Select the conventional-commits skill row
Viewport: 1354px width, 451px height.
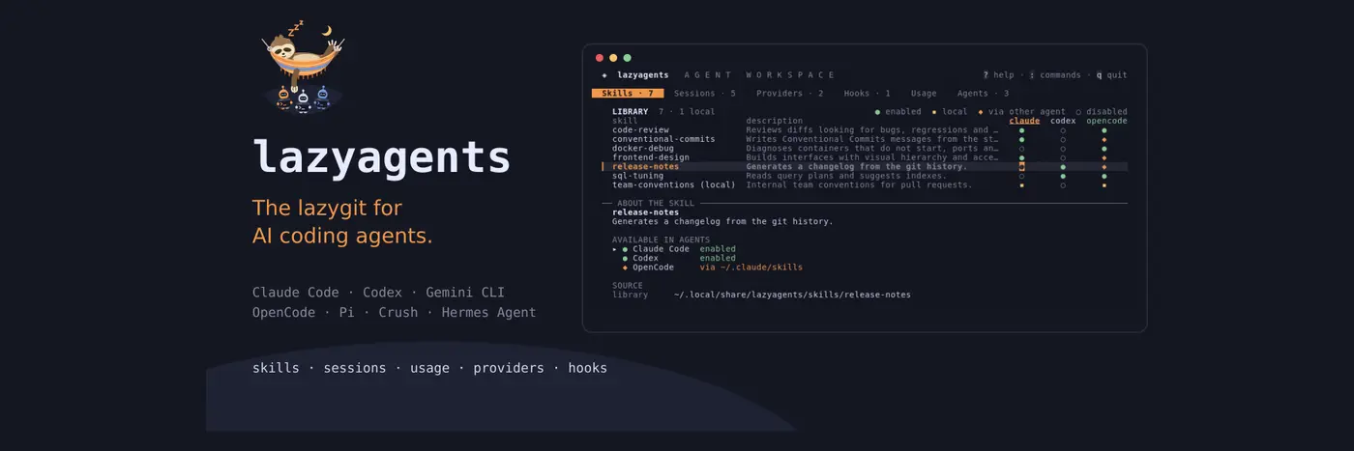tap(865, 139)
